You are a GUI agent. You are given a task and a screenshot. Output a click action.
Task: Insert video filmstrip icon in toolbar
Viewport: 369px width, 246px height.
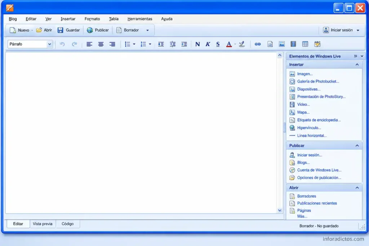coord(293,44)
